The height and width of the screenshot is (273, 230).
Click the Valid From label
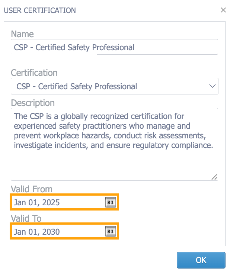point(32,189)
